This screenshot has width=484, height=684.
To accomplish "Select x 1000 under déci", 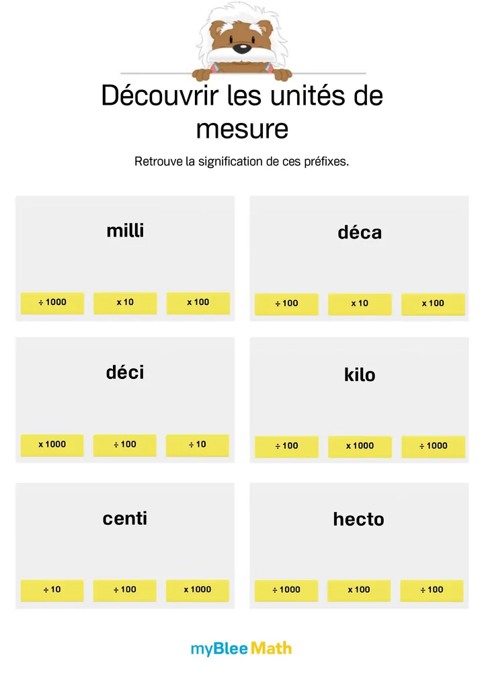I will tap(52, 445).
